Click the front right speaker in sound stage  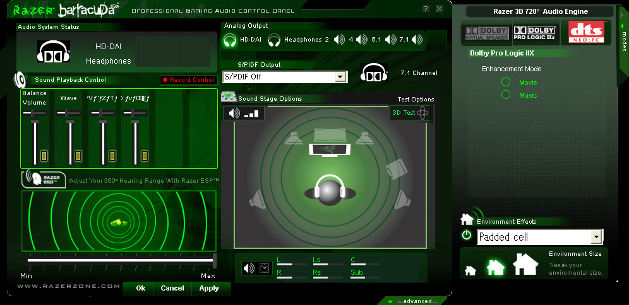[364, 139]
